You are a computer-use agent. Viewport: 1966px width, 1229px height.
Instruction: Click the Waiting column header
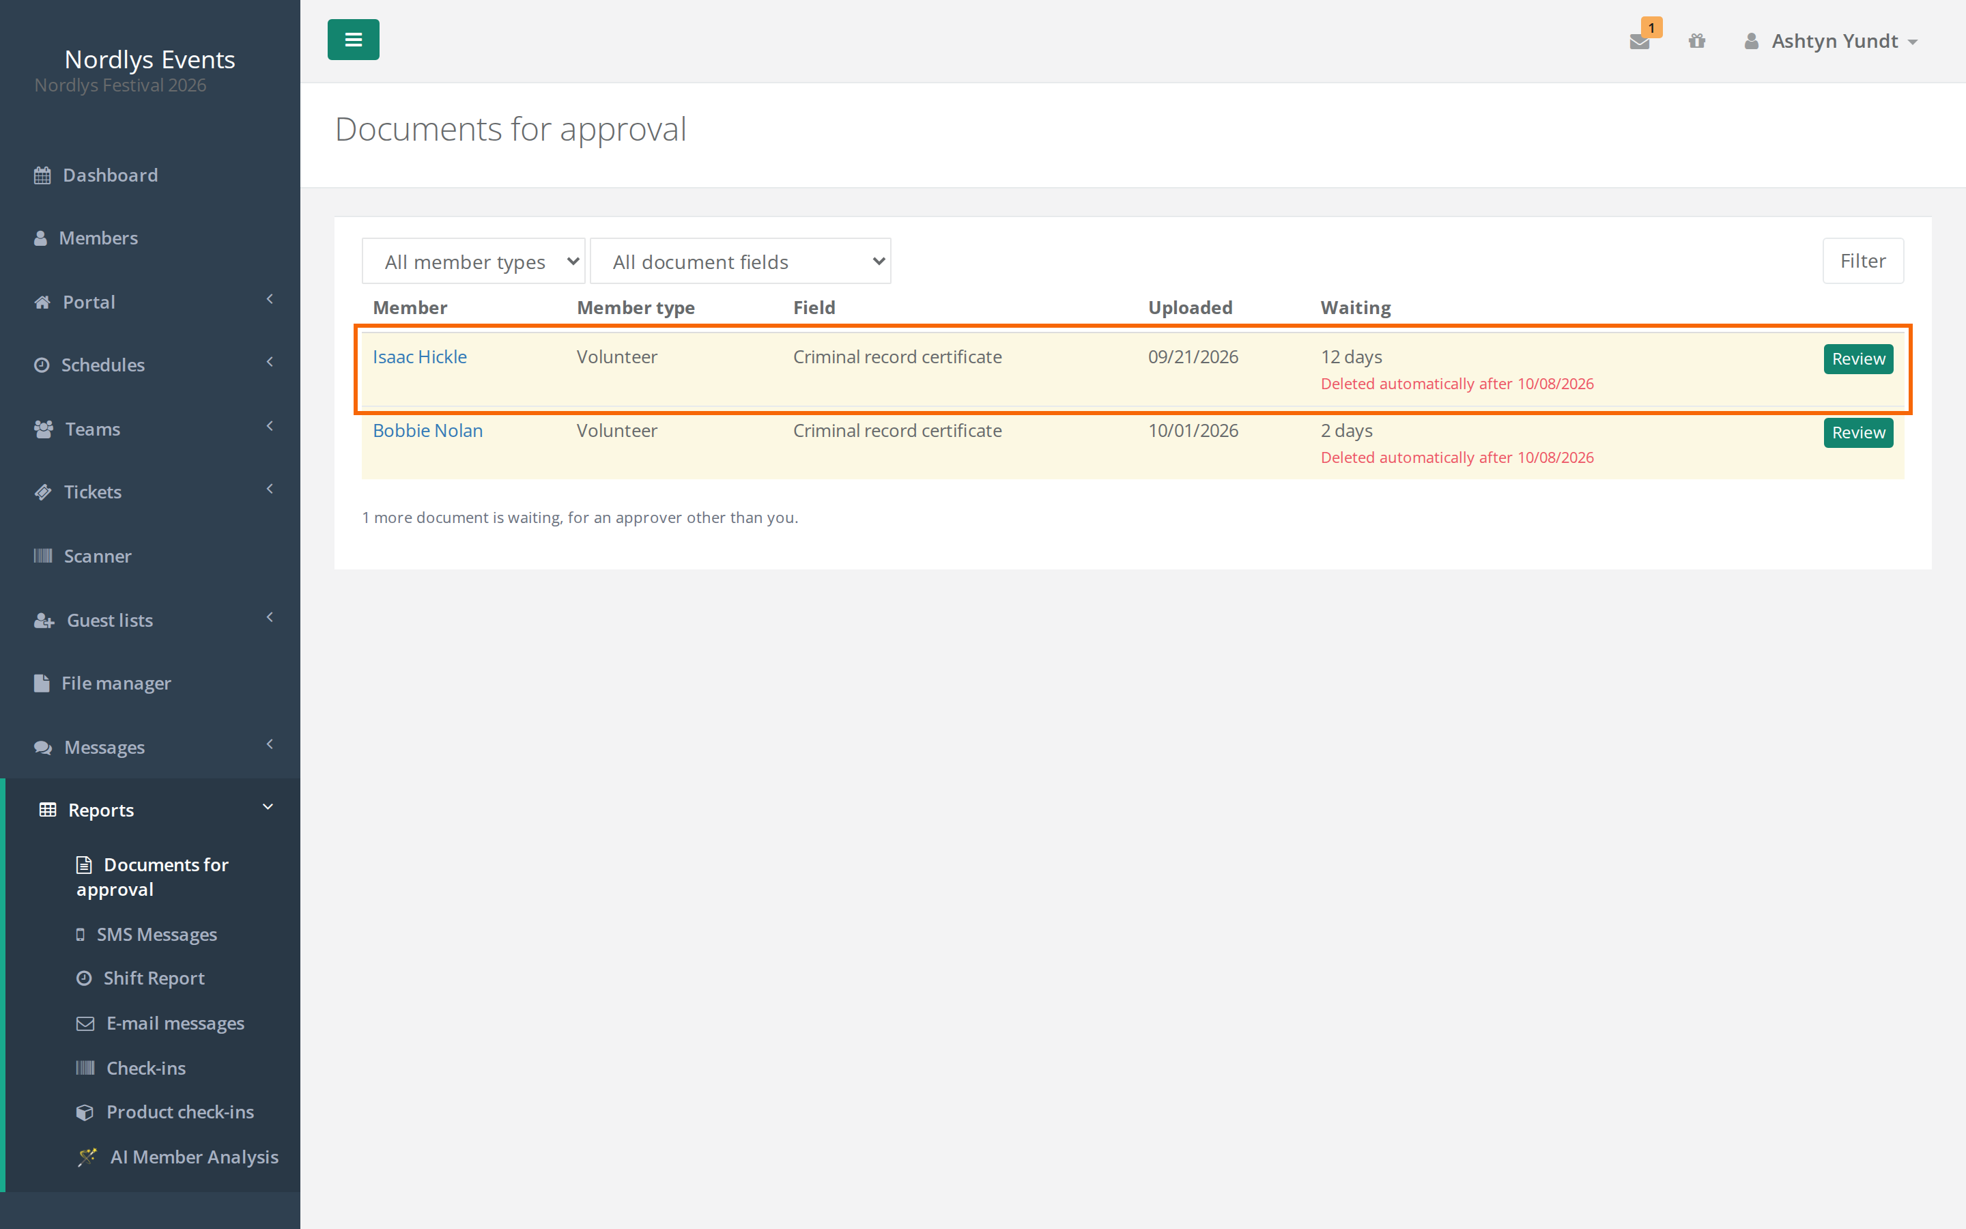(x=1356, y=307)
